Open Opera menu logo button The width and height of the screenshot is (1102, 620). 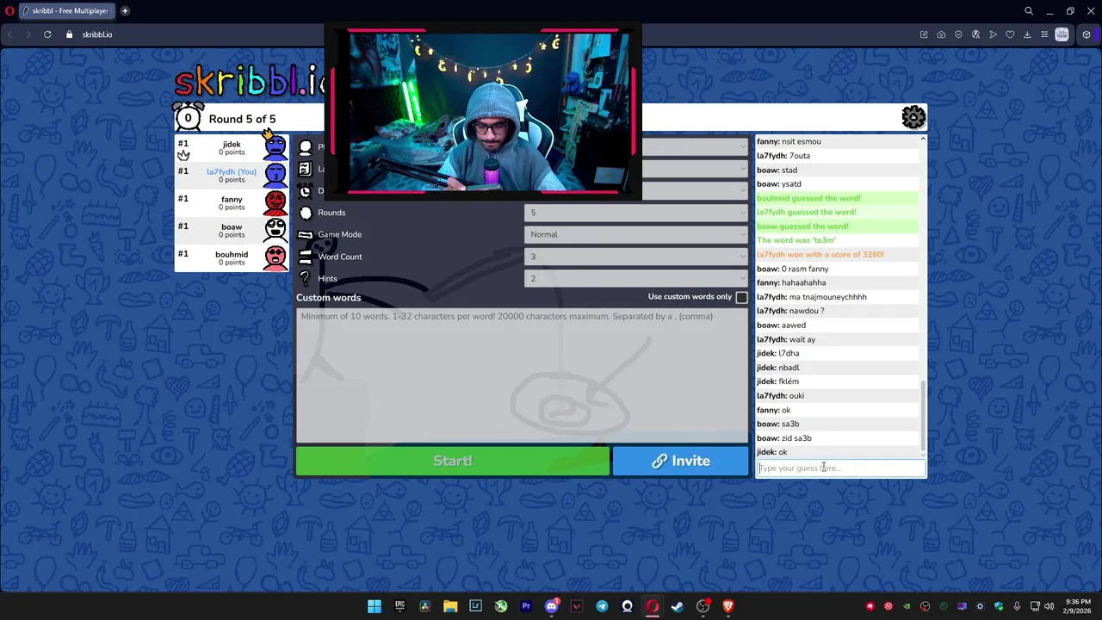(9, 11)
